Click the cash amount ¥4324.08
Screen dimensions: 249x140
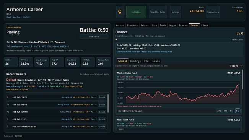click(197, 11)
